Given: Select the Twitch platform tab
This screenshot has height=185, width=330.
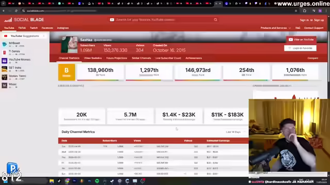Looking at the screenshot, I should [34, 28].
